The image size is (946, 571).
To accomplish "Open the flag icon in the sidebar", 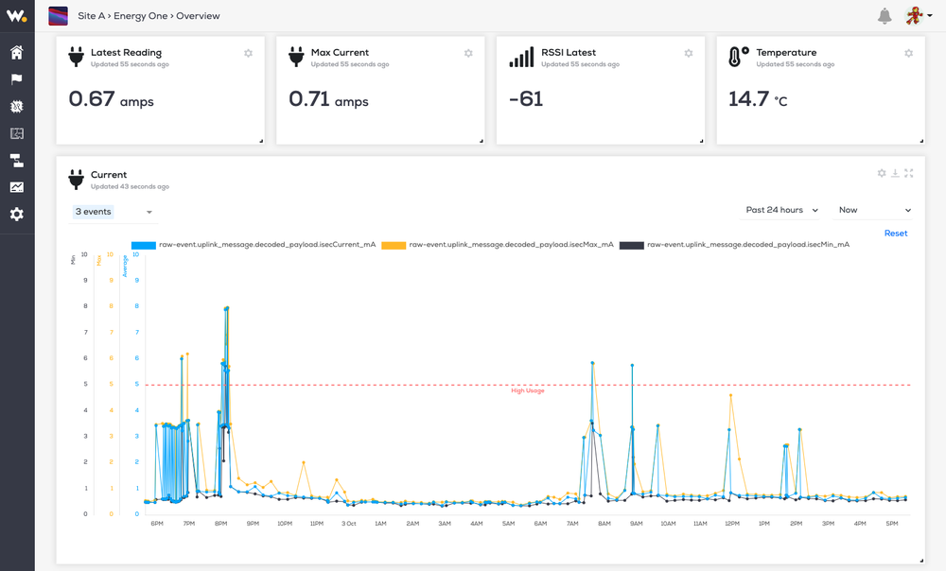I will [x=17, y=79].
